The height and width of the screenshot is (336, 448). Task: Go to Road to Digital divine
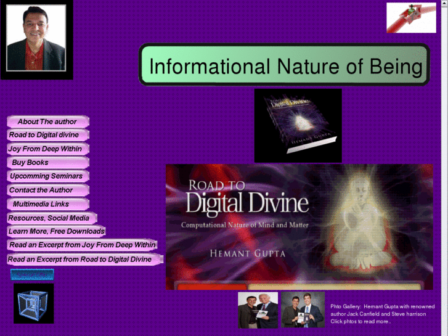(48, 135)
